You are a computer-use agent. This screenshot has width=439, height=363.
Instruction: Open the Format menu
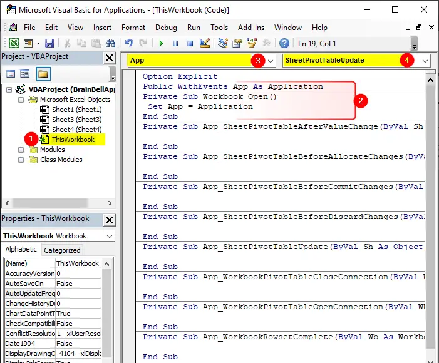pos(133,28)
